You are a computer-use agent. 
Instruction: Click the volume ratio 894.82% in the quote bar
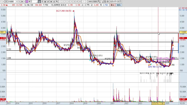[38, 5]
